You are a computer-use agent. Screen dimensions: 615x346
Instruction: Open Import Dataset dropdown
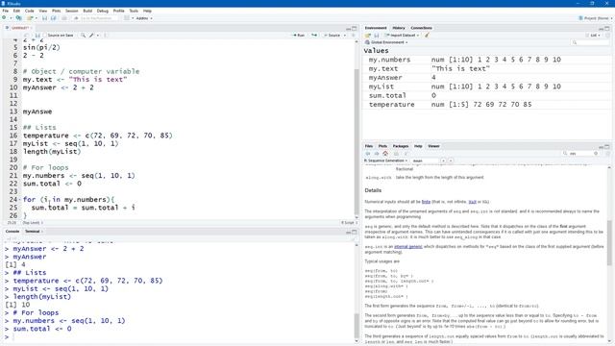coord(402,36)
